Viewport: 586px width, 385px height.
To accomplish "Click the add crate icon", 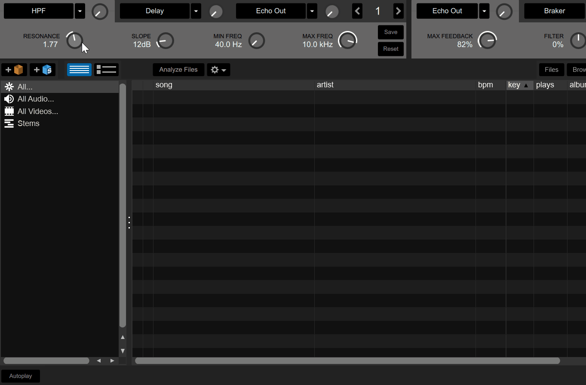I will click(14, 70).
